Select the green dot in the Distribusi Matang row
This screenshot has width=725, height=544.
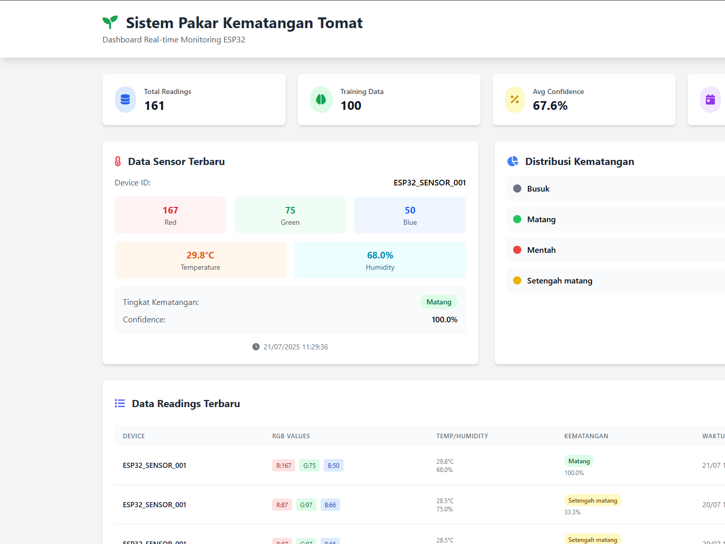(x=517, y=219)
